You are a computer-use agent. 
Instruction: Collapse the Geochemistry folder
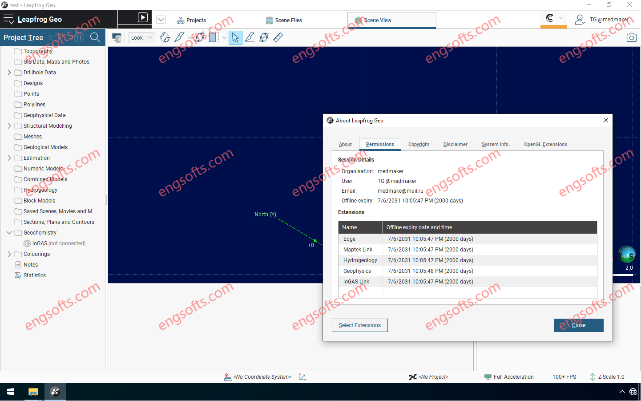[8, 232]
